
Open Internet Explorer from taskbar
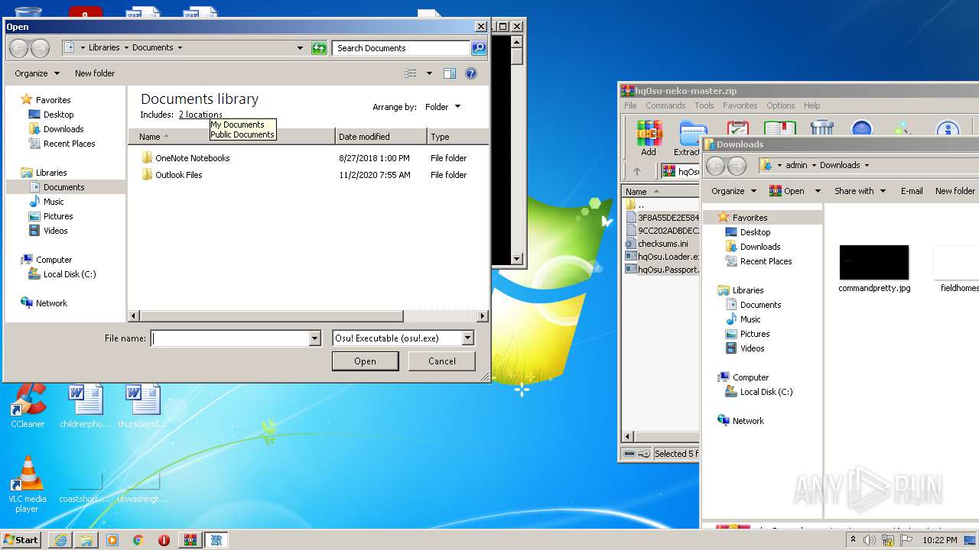click(x=60, y=540)
